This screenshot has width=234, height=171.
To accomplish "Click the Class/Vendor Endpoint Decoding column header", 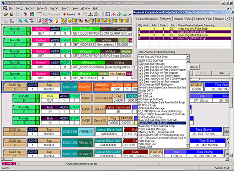I will tap(204, 25).
